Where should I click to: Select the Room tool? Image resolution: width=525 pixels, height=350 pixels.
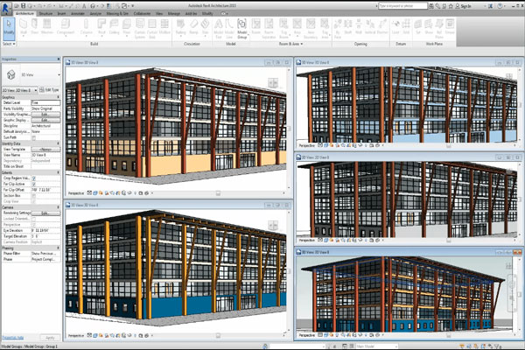coord(256,27)
